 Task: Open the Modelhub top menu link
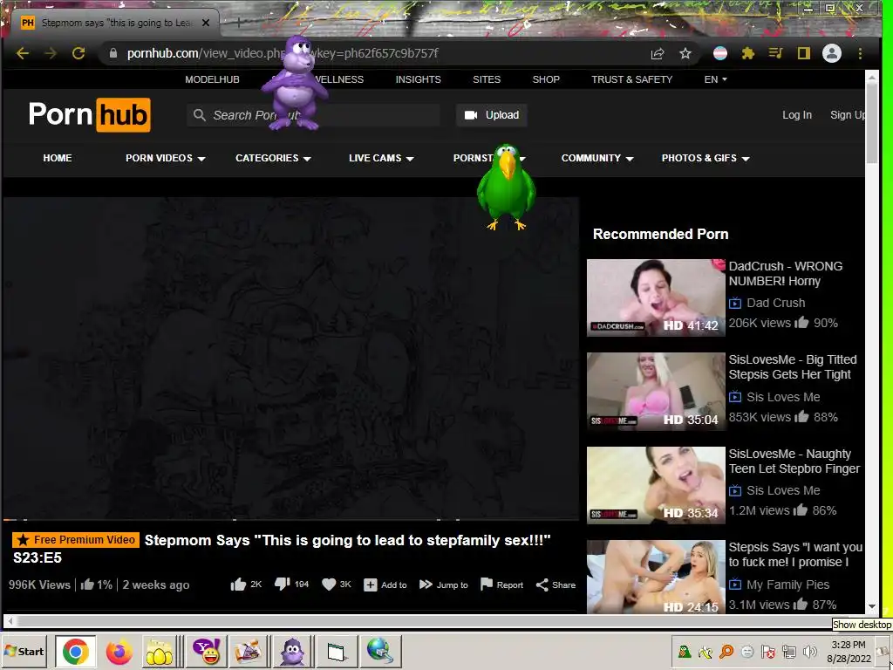tap(212, 79)
